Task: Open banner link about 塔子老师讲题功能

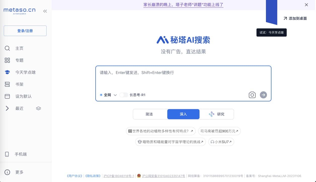Action: pyautogui.click(x=183, y=5)
